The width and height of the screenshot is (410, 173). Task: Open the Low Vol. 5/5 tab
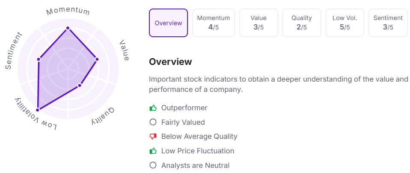[x=345, y=23]
